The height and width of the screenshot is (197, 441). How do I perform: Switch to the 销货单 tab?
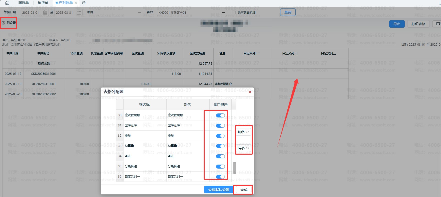click(x=43, y=3)
